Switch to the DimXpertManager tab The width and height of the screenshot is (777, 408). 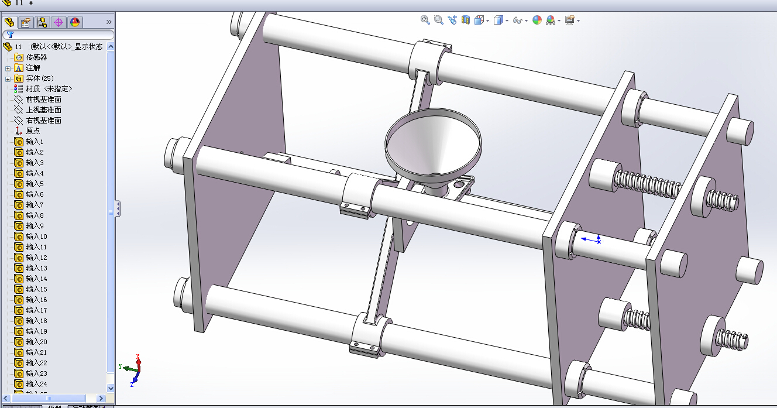click(x=58, y=22)
